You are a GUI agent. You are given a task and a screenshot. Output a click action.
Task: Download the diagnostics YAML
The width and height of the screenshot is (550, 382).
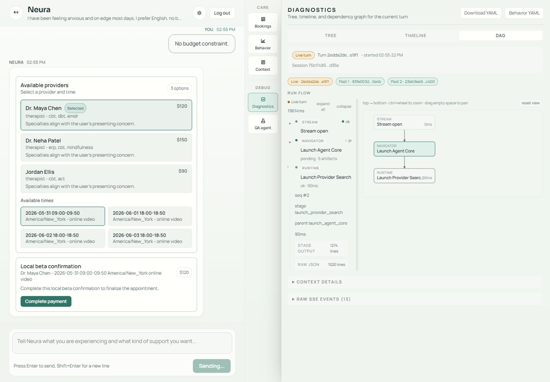(x=480, y=13)
